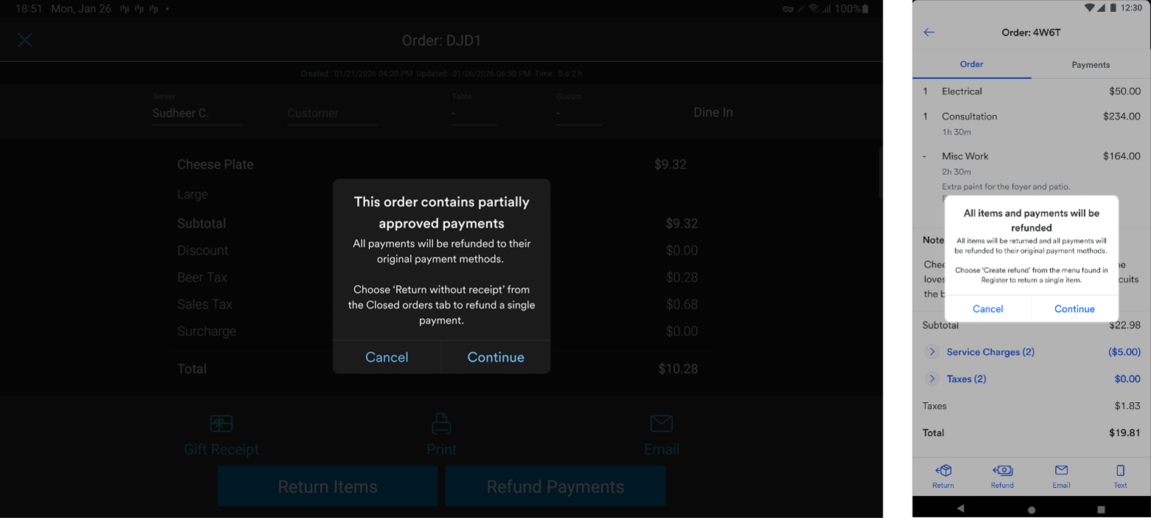Image resolution: width=1151 pixels, height=518 pixels.
Task: Tap the Electrical item row on the phone
Action: [1031, 91]
